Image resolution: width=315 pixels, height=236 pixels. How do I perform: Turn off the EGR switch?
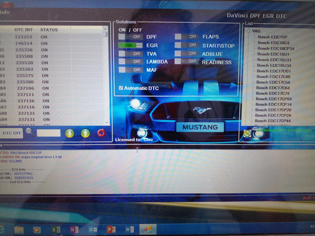click(x=130, y=45)
